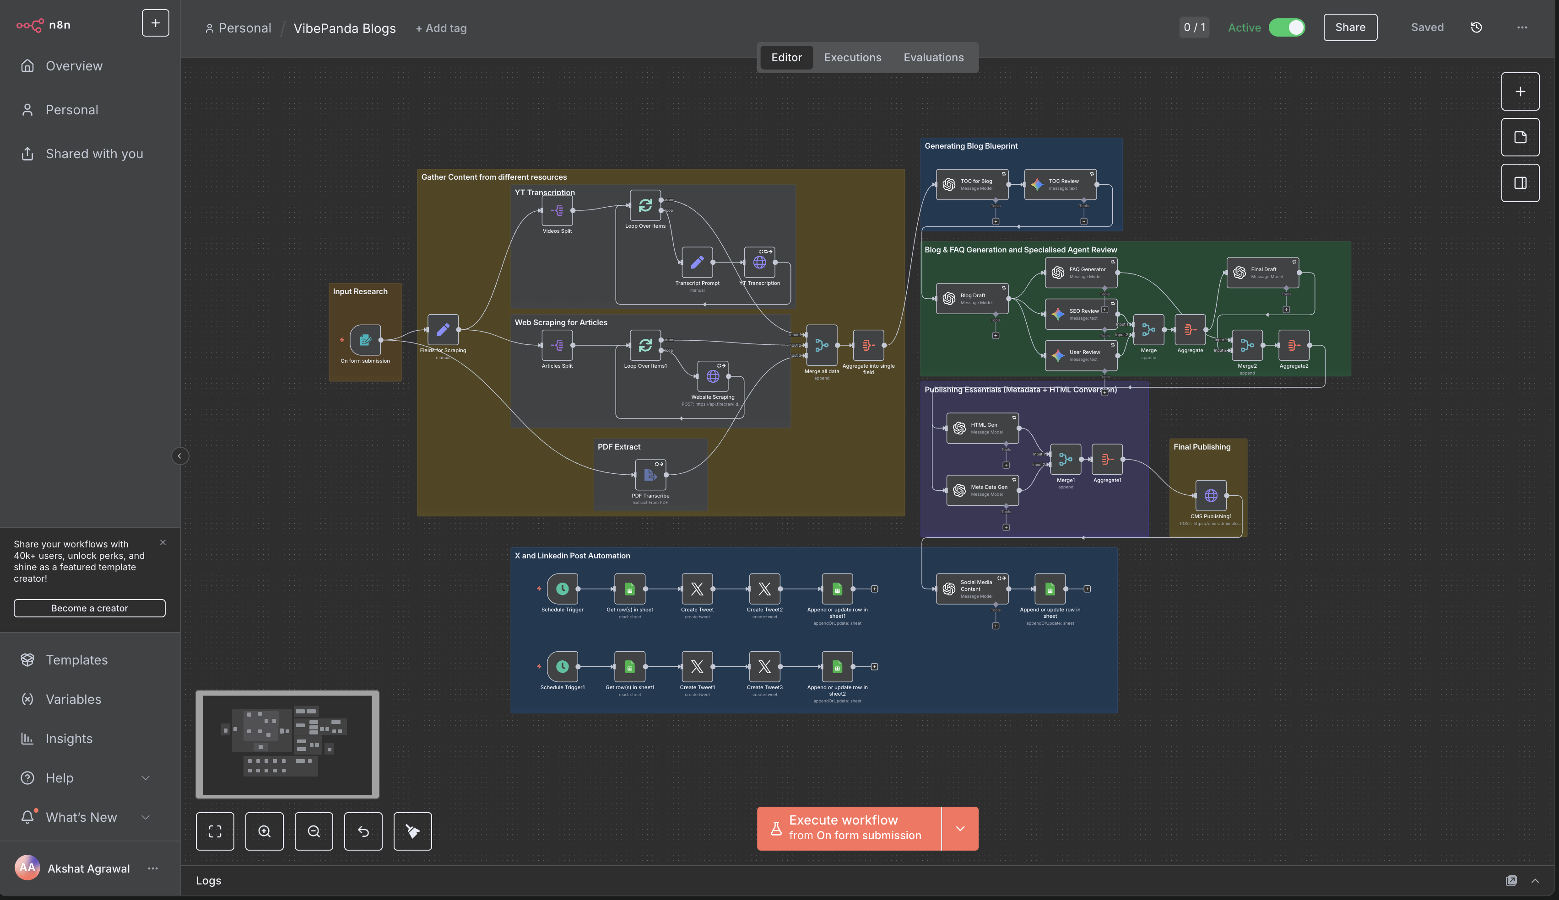Switch to the Evaluations tab
The height and width of the screenshot is (900, 1559).
pyautogui.click(x=934, y=57)
